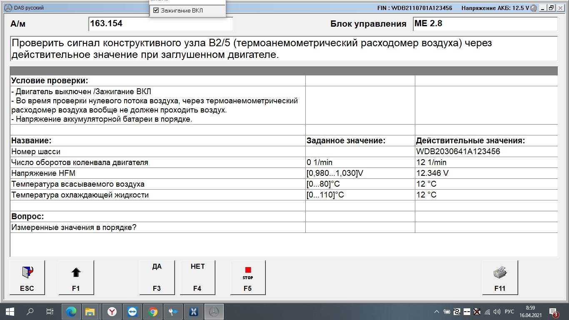The width and height of the screenshot is (569, 320).
Task: Toggle the Зажигание ВКЛ checkbox
Action: (x=156, y=10)
